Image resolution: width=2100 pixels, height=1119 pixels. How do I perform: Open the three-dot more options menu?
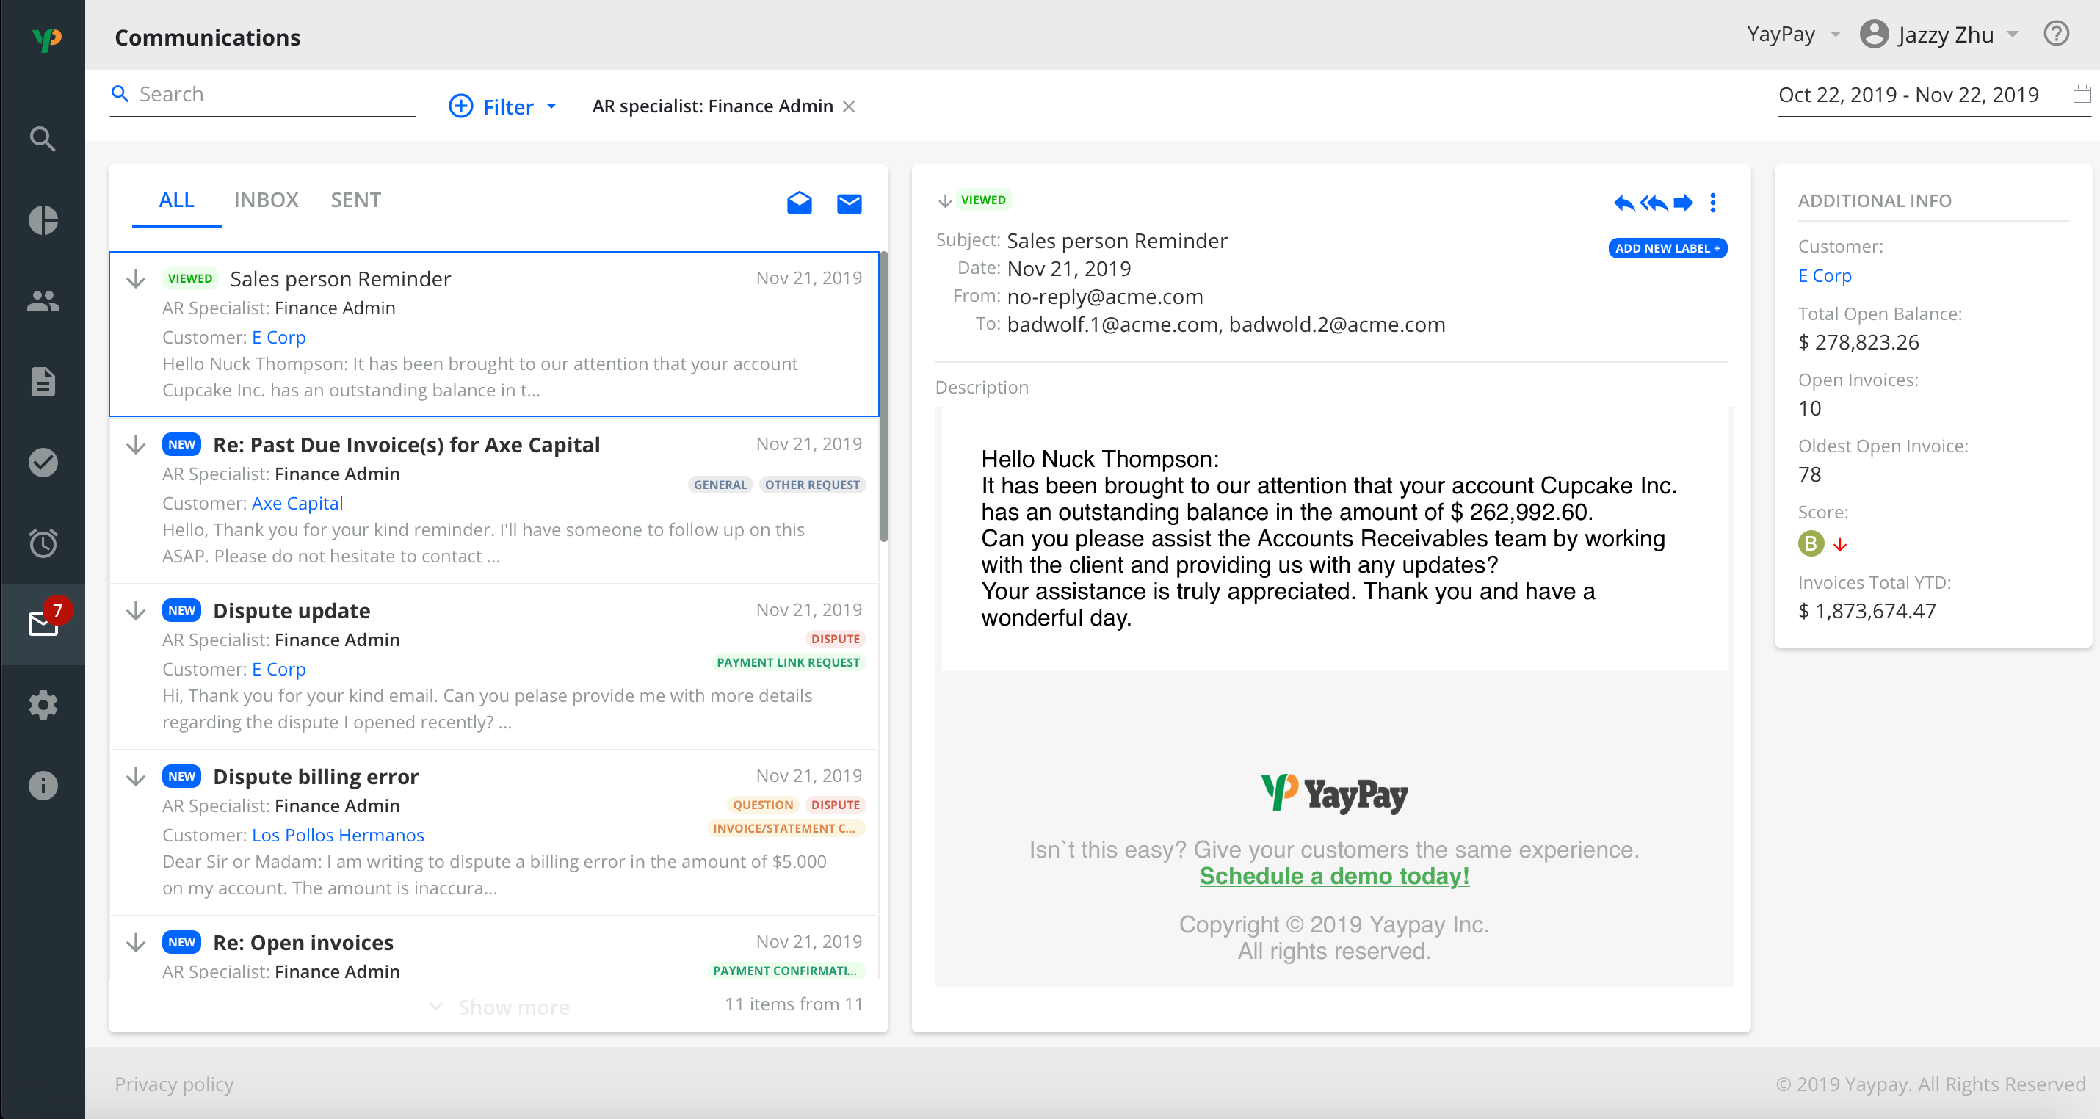coord(1713,203)
